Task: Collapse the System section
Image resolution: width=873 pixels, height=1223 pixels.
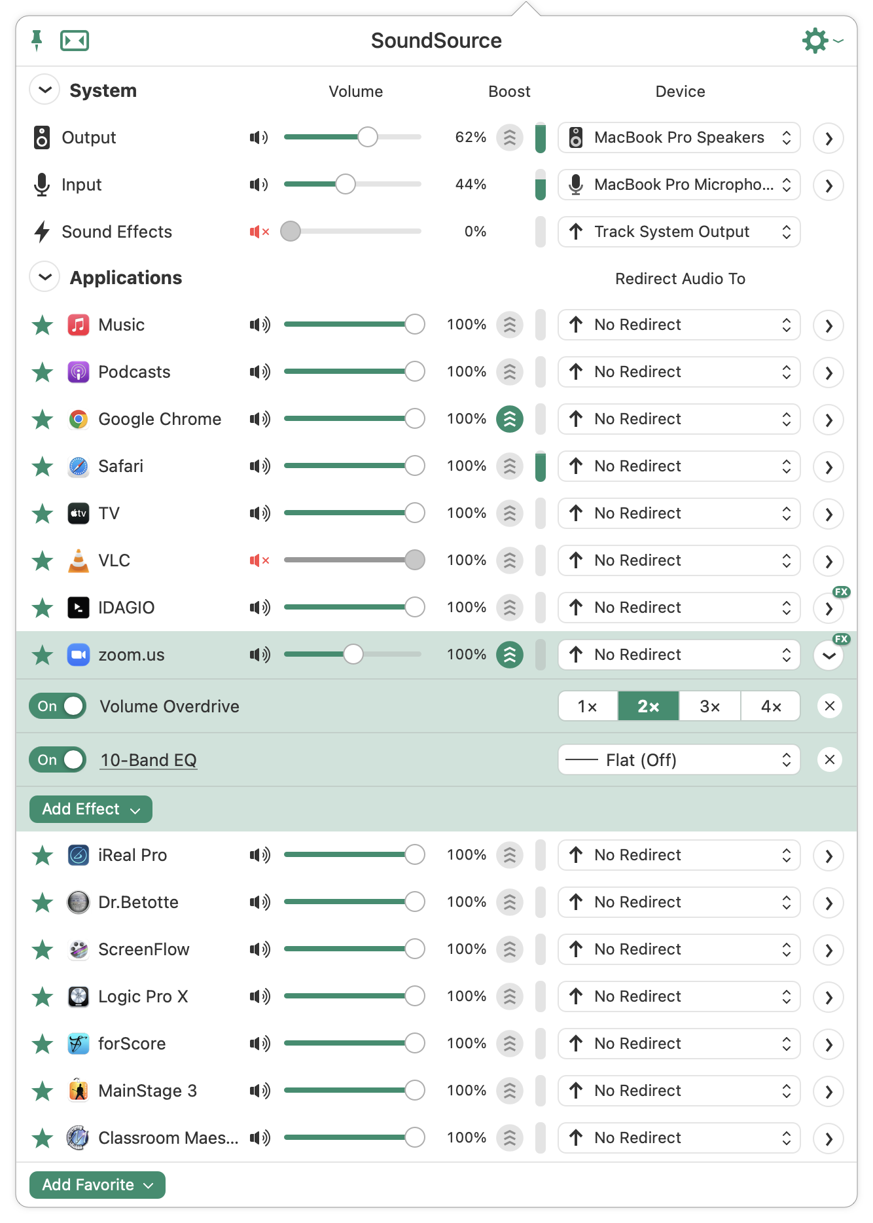Action: click(45, 90)
